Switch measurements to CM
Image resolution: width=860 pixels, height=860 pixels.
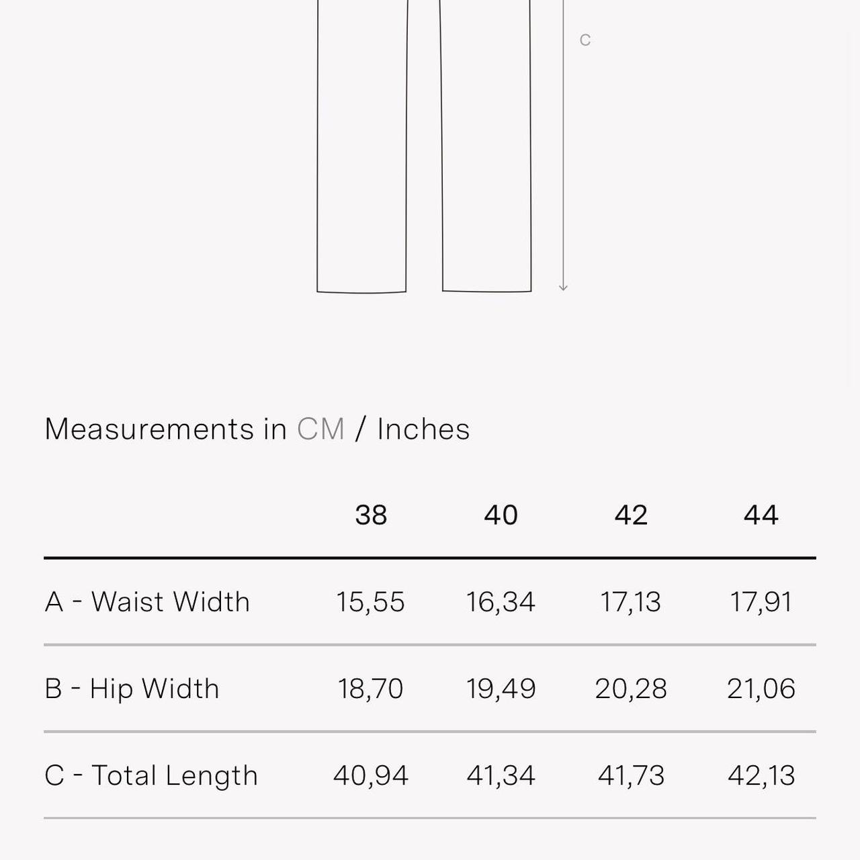[x=320, y=429]
